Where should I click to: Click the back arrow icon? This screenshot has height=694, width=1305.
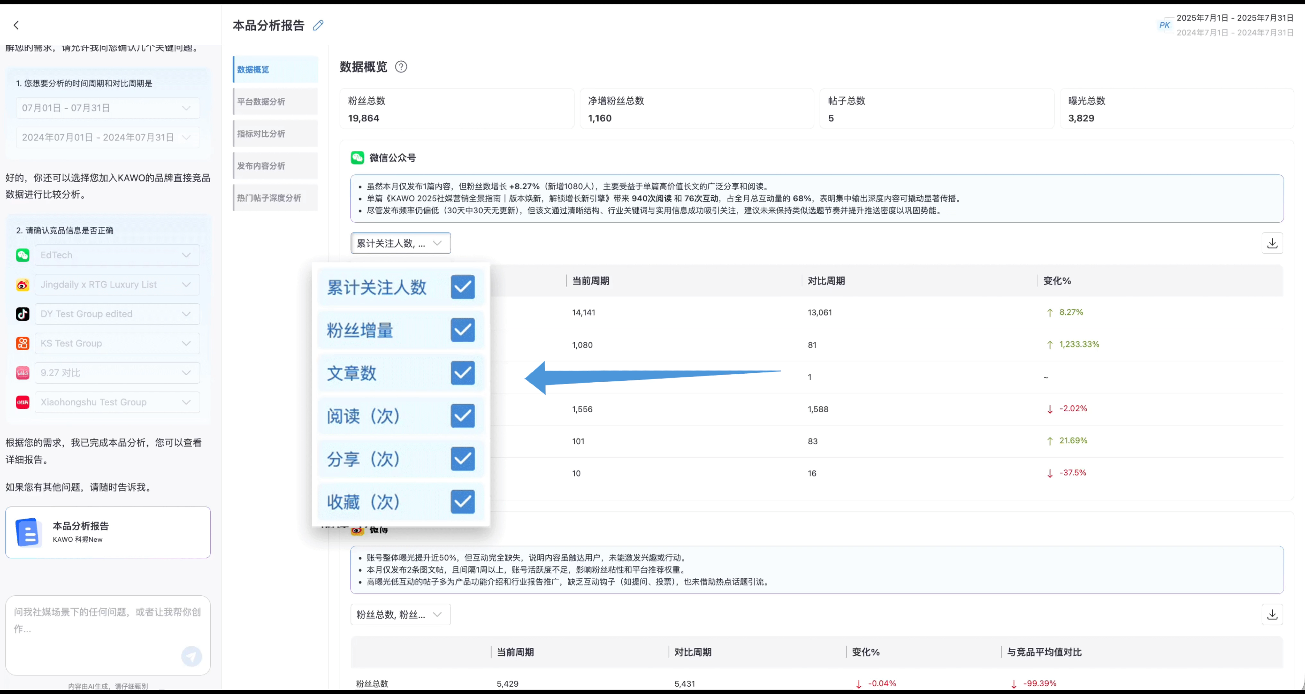tap(16, 25)
